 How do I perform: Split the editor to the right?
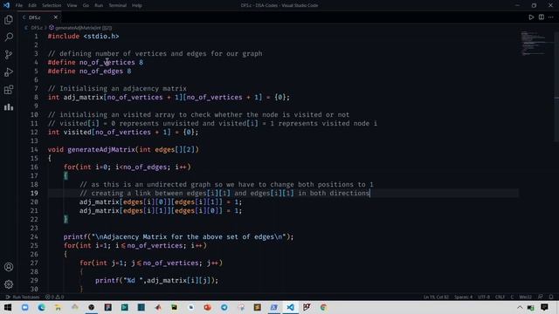[542, 17]
